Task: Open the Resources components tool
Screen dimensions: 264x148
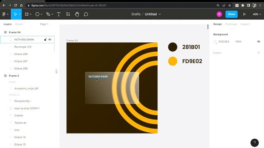Action: (68, 14)
